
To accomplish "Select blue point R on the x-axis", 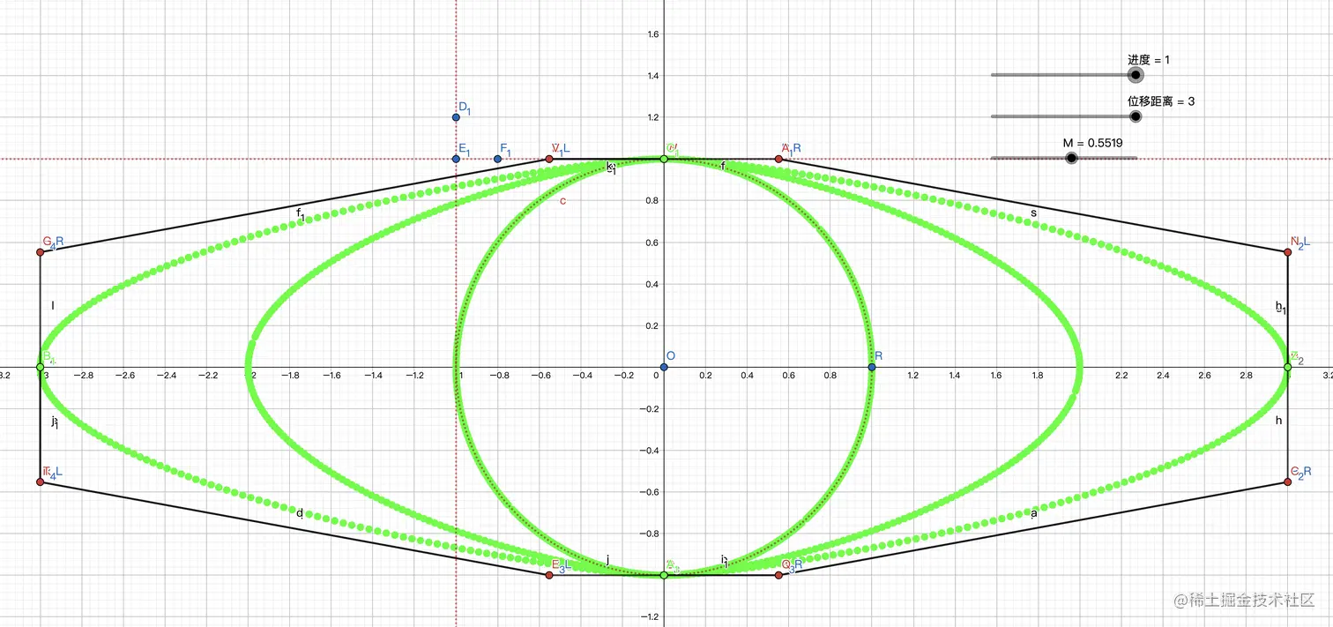I will pos(872,367).
